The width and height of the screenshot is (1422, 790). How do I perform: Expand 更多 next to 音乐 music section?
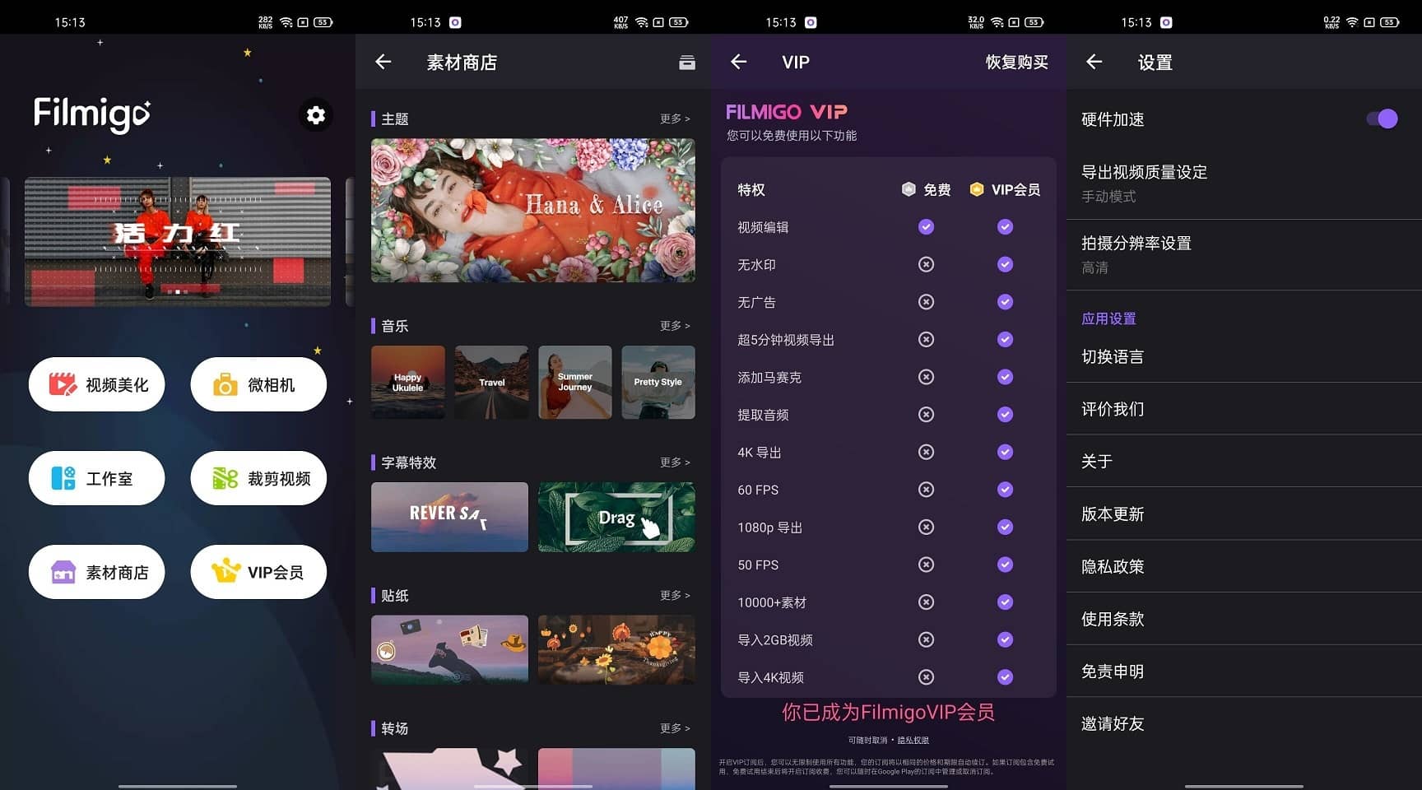click(x=674, y=326)
